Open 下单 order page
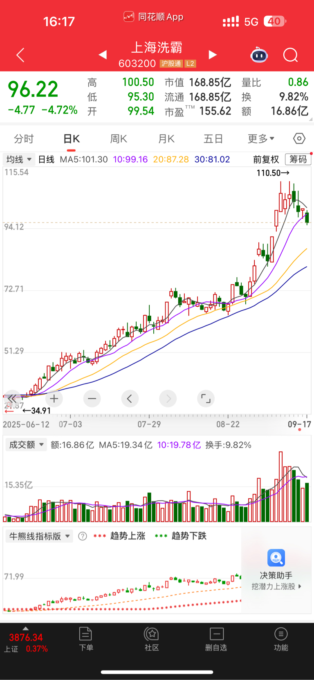 [x=86, y=639]
